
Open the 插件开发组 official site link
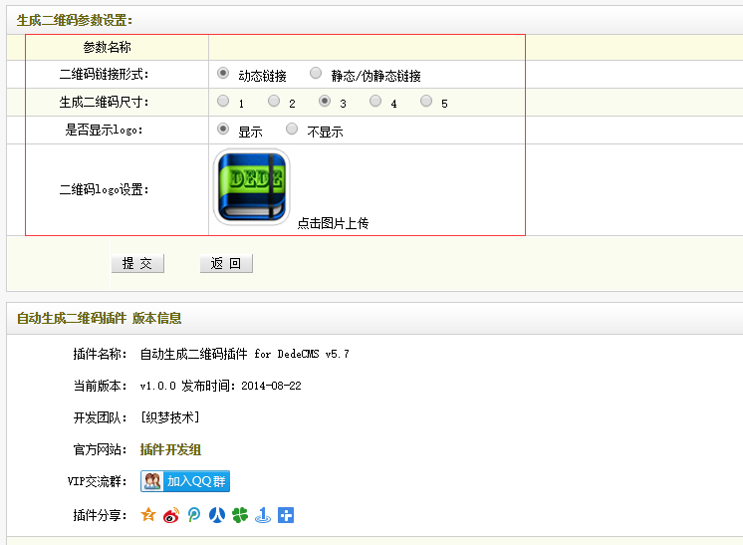(x=170, y=449)
